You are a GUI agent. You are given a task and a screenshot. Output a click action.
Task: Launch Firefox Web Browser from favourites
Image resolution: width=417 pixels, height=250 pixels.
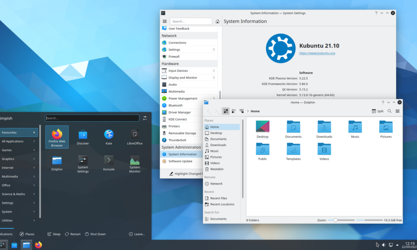coord(57,137)
